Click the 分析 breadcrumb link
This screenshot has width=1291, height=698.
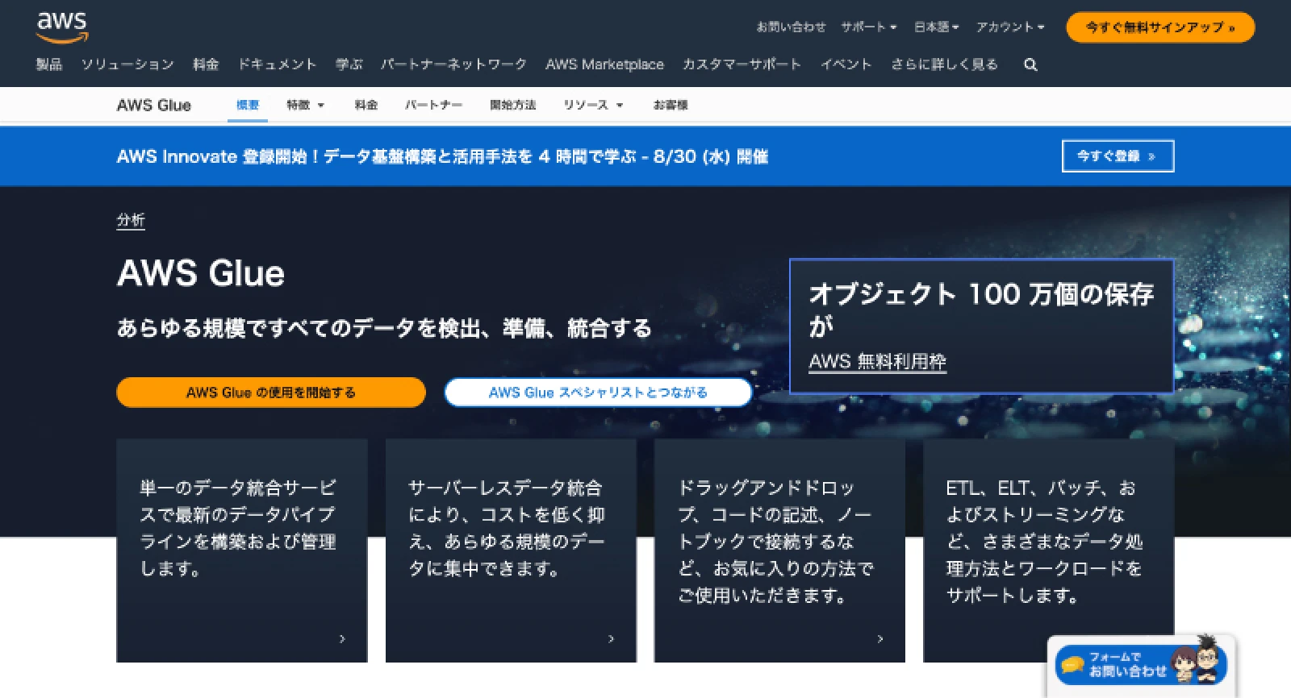tap(131, 220)
